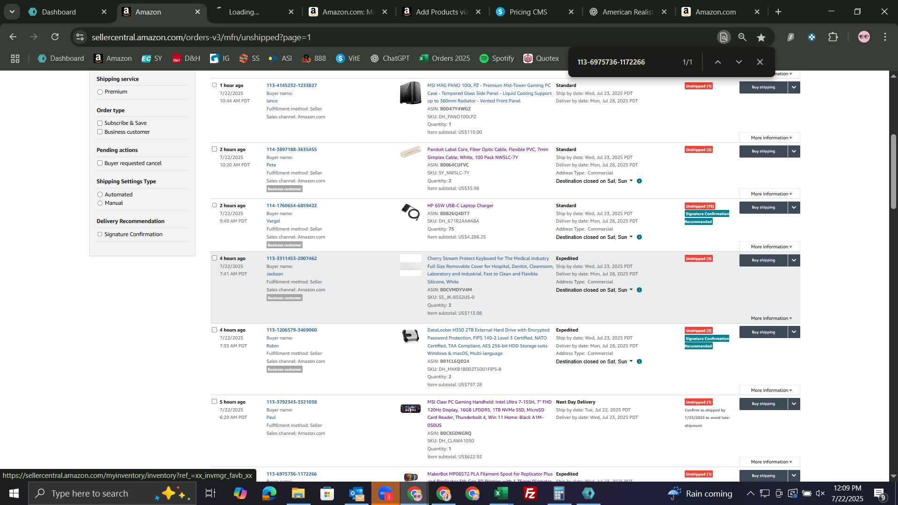
Task: Open the browser zoom magnifier icon
Action: click(742, 37)
